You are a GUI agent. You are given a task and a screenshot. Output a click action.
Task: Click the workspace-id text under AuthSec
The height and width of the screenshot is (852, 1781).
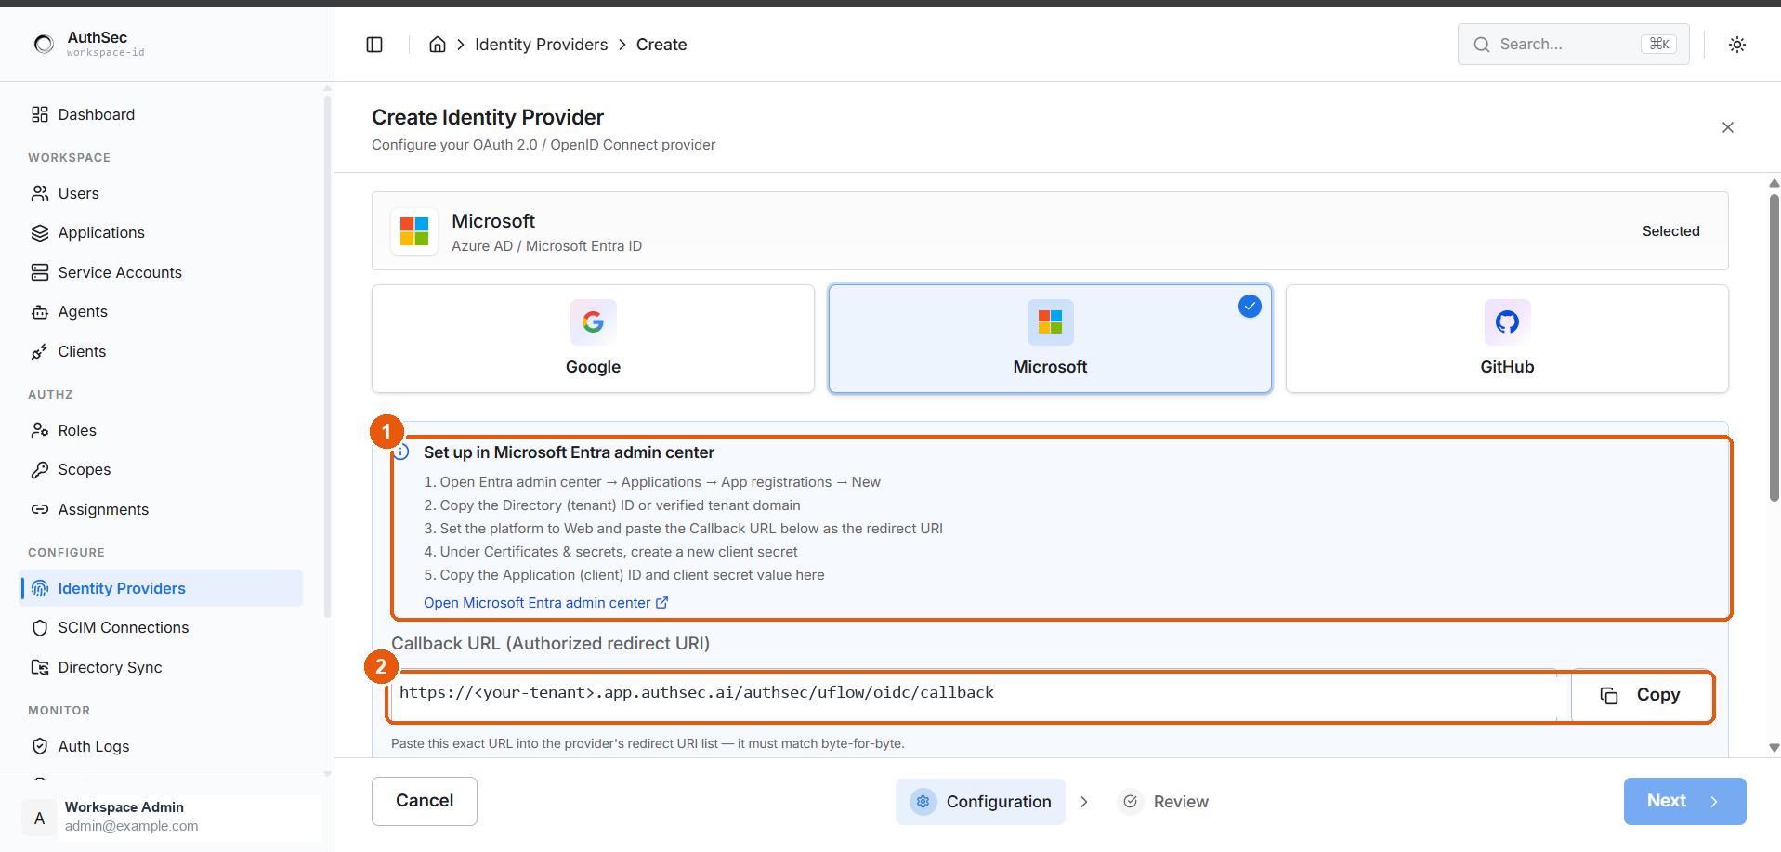pyautogui.click(x=105, y=53)
